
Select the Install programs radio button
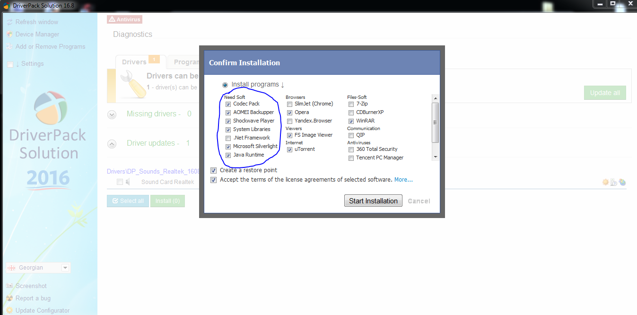click(x=225, y=85)
